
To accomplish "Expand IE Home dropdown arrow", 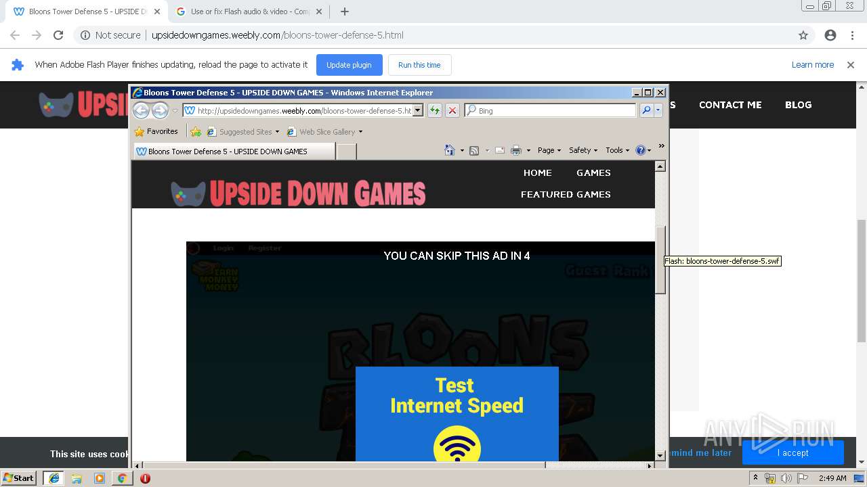I will [462, 151].
